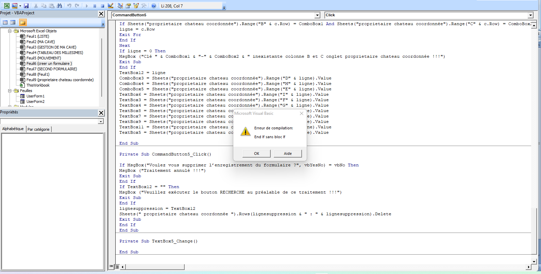Toggle Folders view in Project panel

(x=22, y=22)
